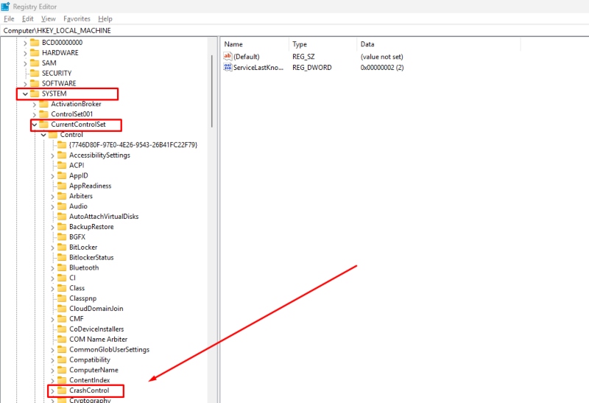Click the 0x00000002 (2) data value

pyautogui.click(x=382, y=67)
